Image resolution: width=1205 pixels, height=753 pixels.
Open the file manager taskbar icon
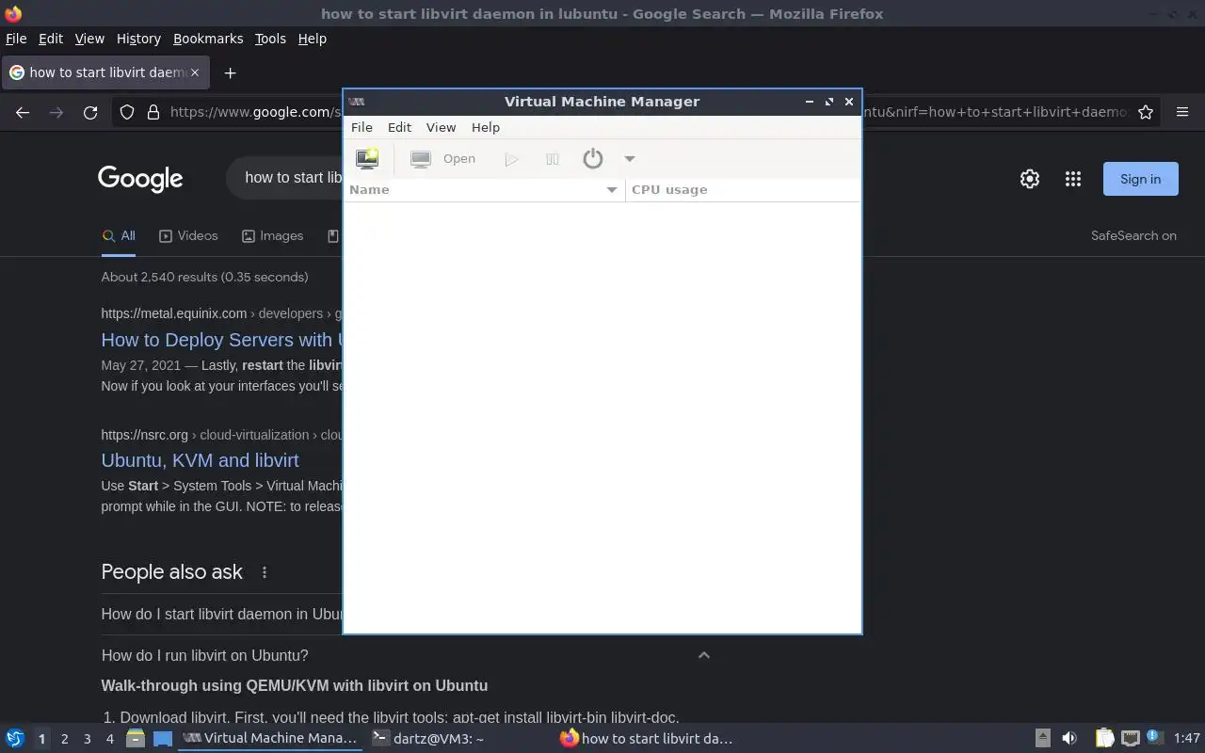click(x=135, y=739)
